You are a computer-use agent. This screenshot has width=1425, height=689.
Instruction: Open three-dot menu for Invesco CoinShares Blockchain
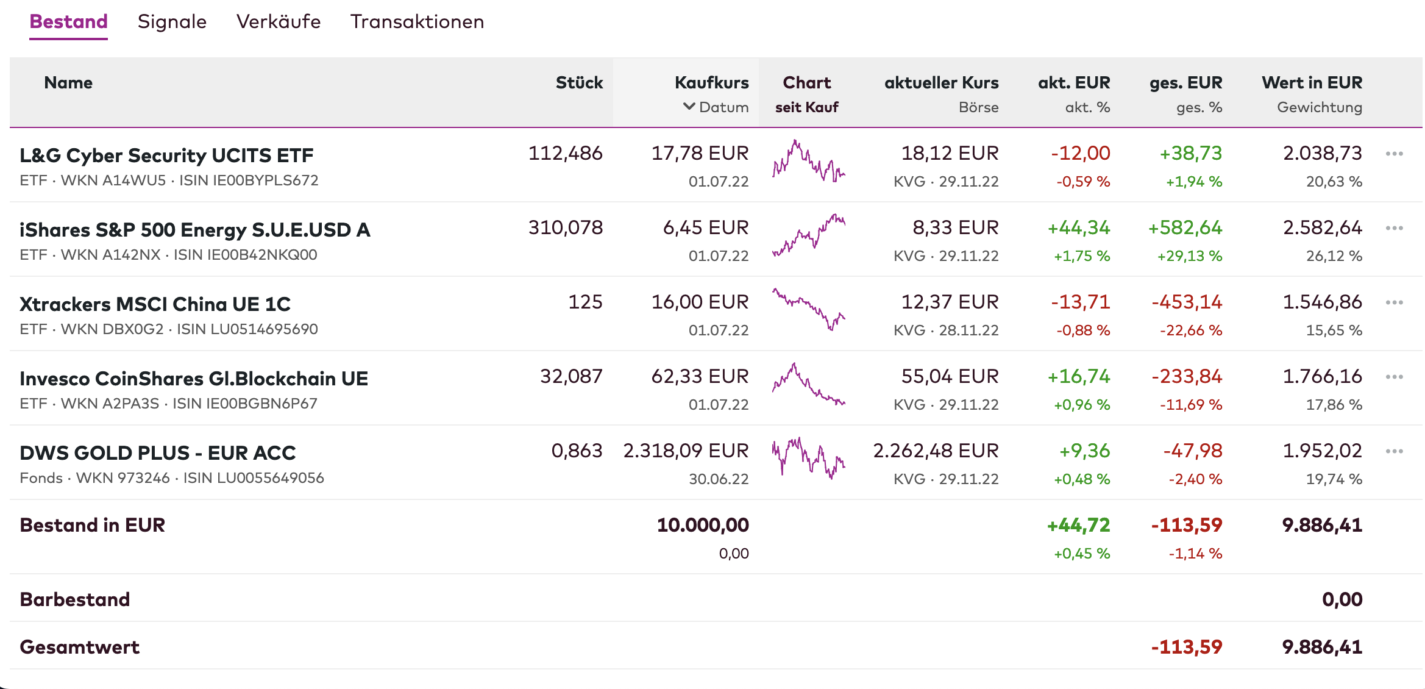point(1394,377)
